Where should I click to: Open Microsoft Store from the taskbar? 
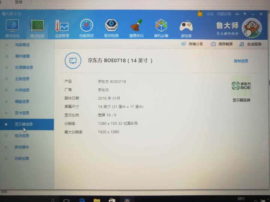tap(112, 200)
